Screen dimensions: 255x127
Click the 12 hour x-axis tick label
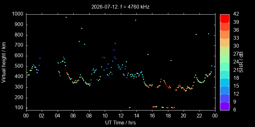[x=121, y=116]
